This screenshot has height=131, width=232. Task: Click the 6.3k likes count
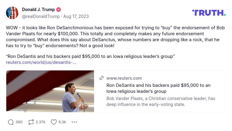tap(62, 122)
